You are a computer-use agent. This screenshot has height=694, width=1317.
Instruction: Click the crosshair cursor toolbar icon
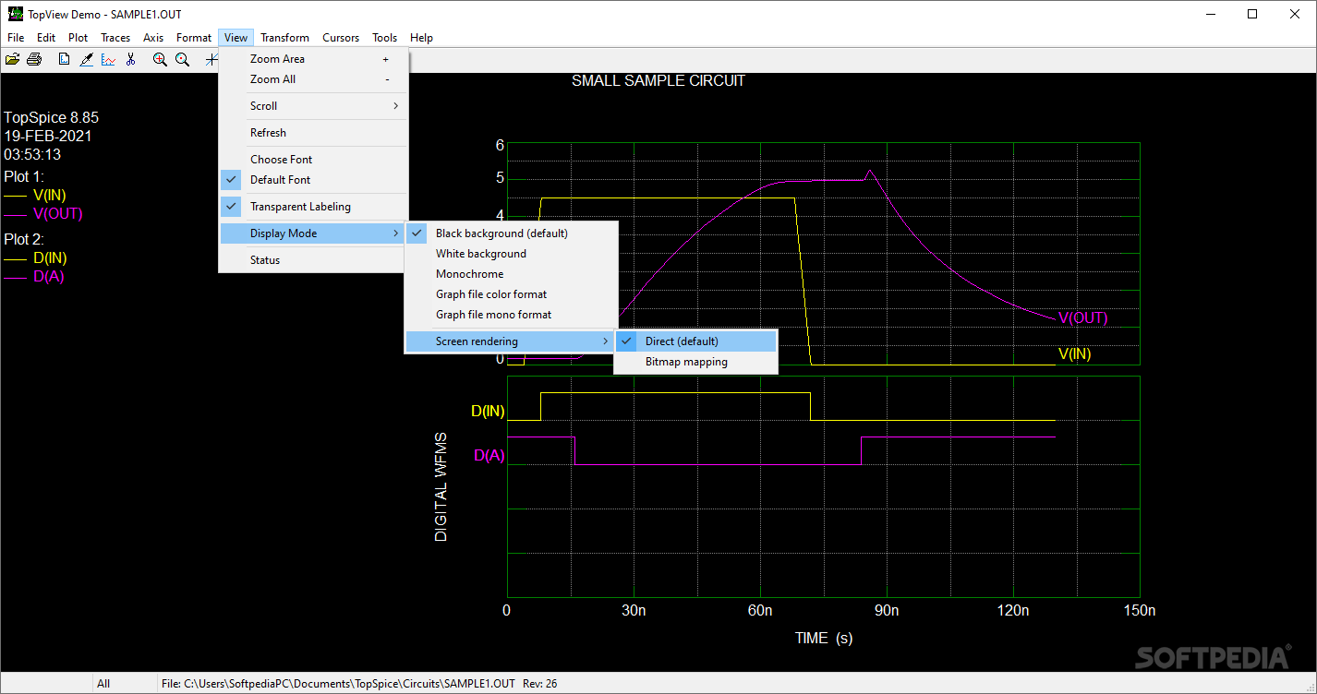click(x=211, y=60)
